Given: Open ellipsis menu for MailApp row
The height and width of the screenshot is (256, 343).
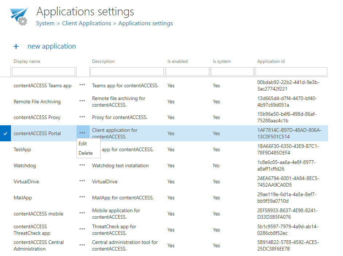Looking at the screenshot, I should (82, 197).
